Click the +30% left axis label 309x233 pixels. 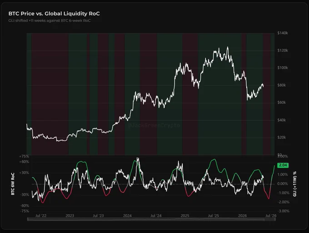[24, 173]
